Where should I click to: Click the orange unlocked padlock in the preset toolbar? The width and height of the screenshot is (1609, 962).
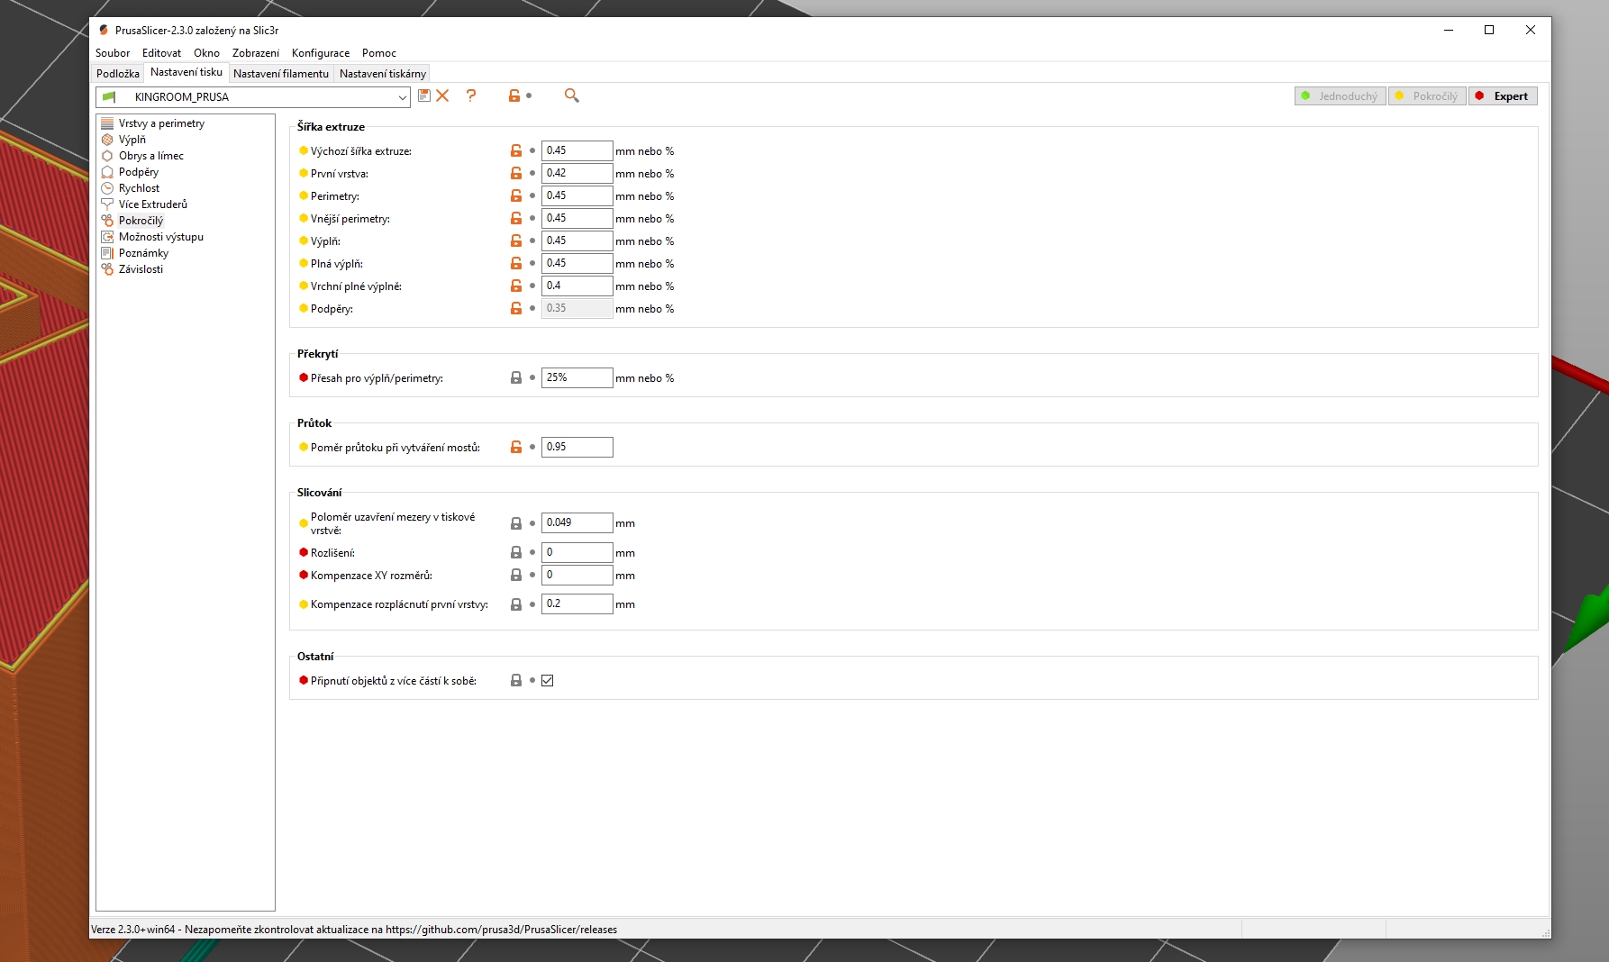click(514, 95)
